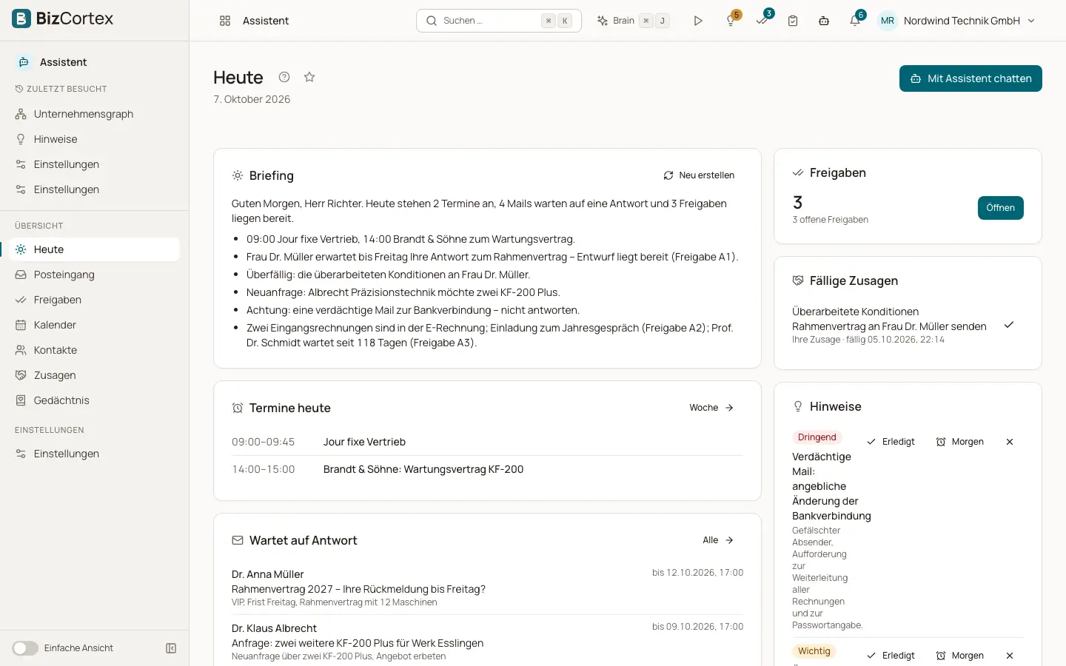
Task: Dismiss the Wichtig hint with X
Action: click(x=1010, y=656)
